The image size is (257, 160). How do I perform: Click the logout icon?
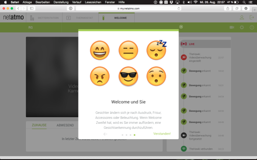point(252,17)
